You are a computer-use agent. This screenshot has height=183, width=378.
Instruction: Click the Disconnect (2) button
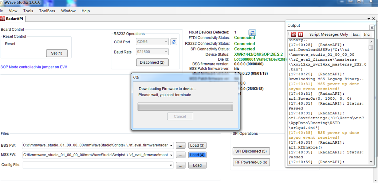tap(152, 62)
